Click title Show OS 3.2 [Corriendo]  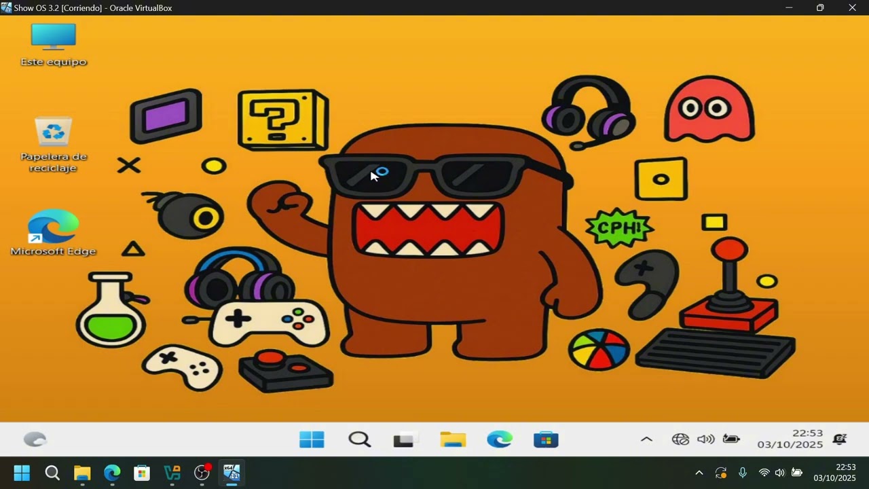point(58,8)
